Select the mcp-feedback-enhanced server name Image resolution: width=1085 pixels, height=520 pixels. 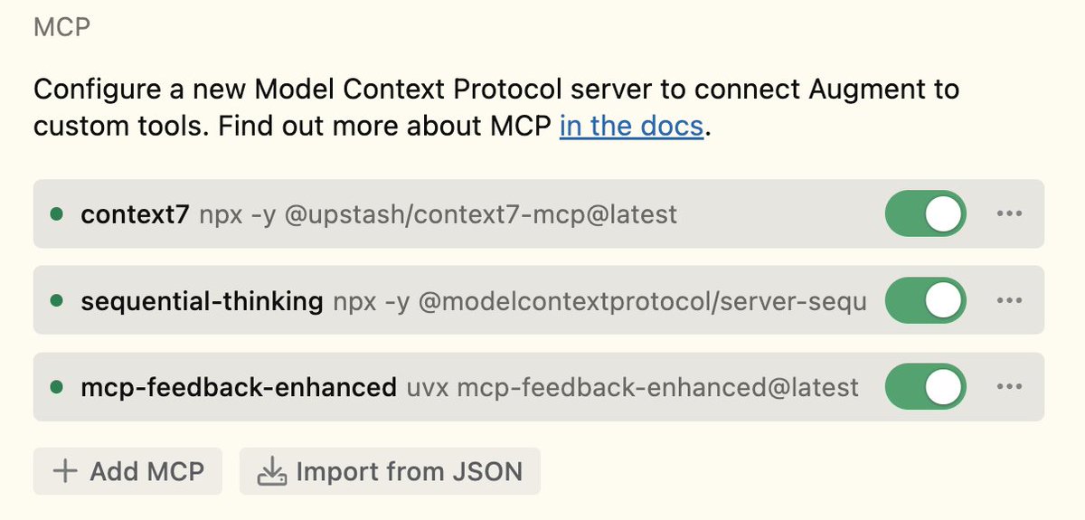click(239, 388)
